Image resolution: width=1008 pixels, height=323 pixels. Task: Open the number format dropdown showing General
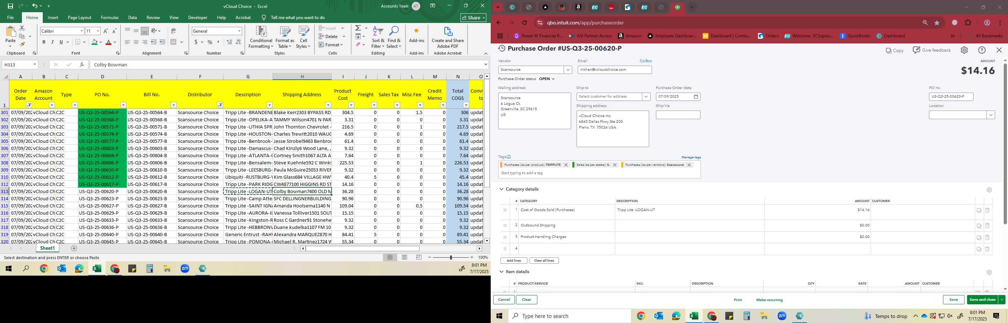coord(239,31)
